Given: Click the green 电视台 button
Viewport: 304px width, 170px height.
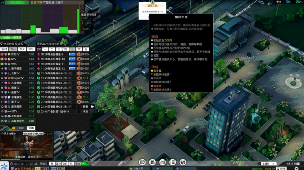Looking at the screenshot, I should tap(5, 38).
